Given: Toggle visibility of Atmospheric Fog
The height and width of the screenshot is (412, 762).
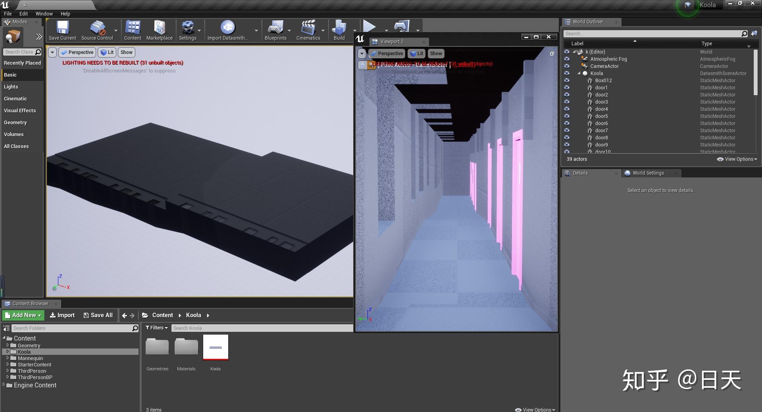Looking at the screenshot, I should click(x=567, y=59).
